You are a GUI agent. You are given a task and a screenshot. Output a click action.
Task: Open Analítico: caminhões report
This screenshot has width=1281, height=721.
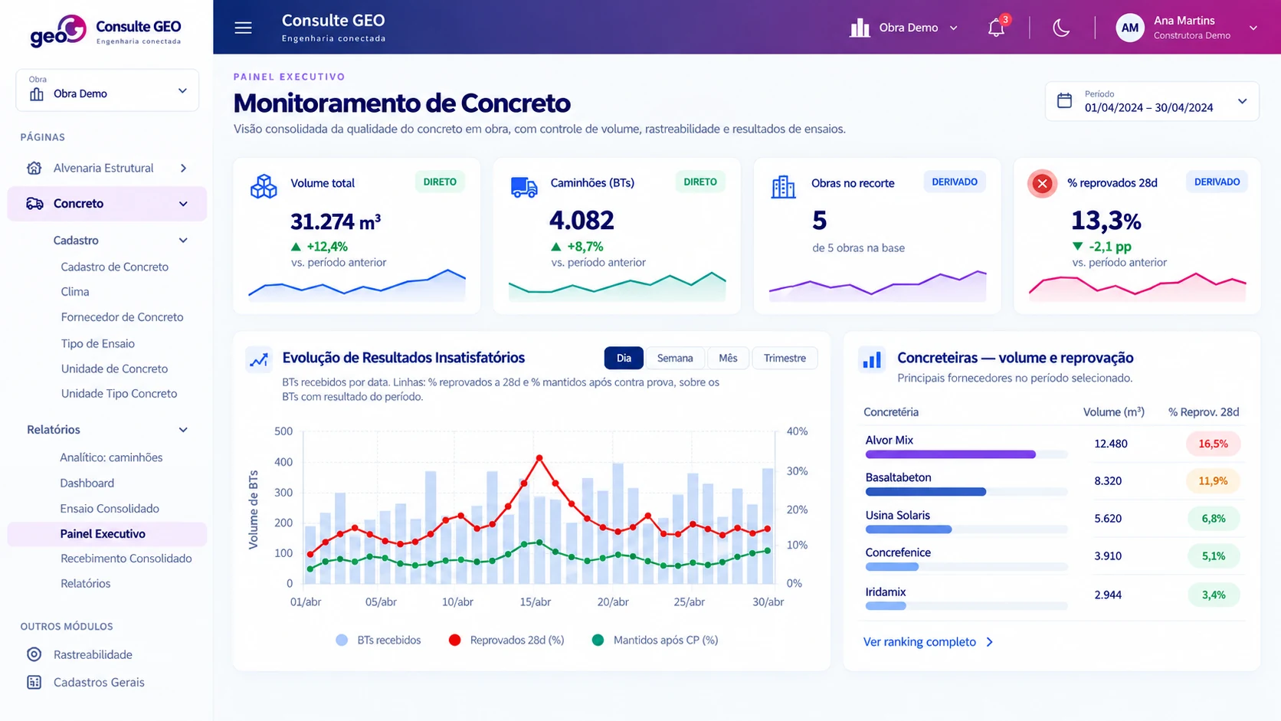111,457
